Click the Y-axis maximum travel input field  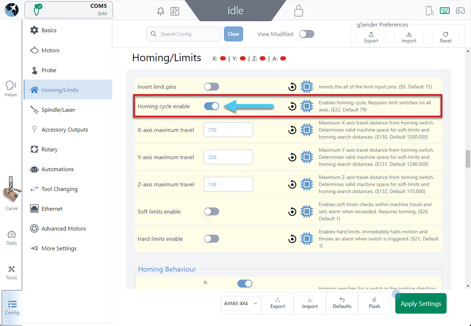click(228, 157)
